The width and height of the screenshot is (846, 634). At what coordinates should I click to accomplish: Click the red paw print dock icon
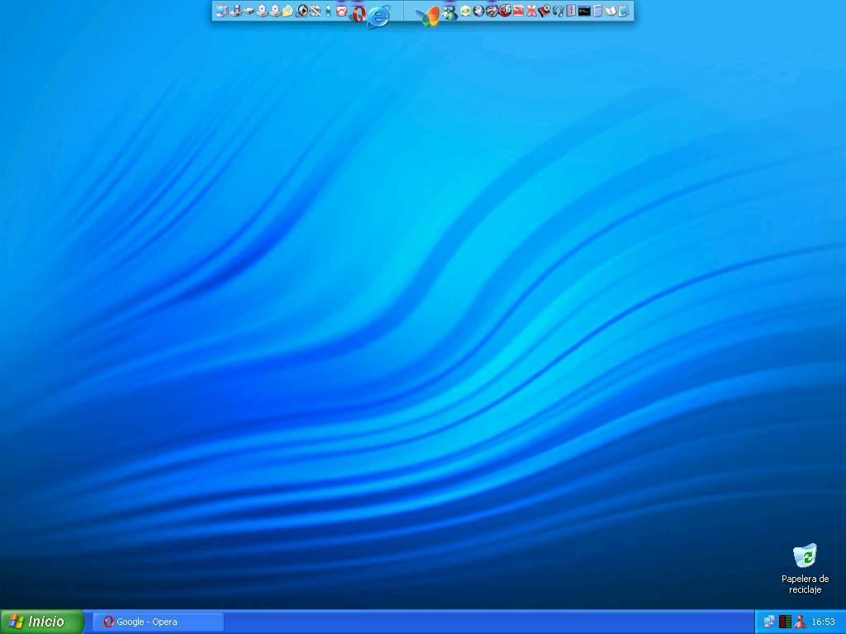point(341,11)
